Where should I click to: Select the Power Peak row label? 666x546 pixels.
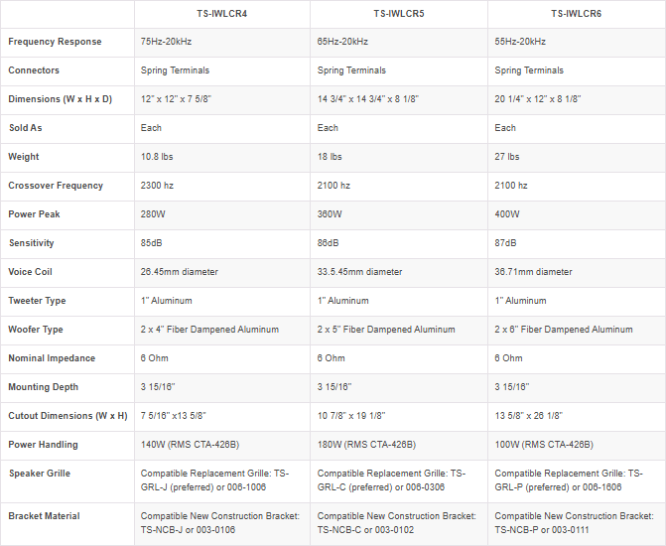click(34, 214)
